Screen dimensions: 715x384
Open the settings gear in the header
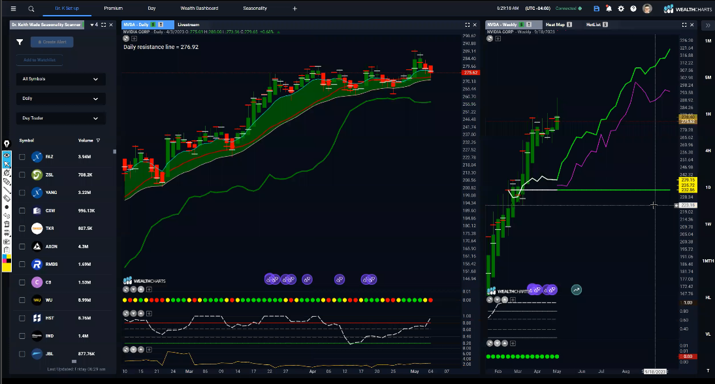pos(621,8)
